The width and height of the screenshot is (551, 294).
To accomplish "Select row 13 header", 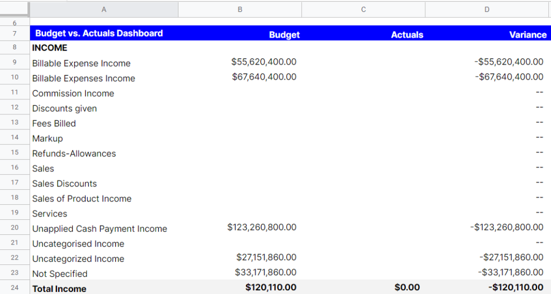I will click(x=15, y=123).
